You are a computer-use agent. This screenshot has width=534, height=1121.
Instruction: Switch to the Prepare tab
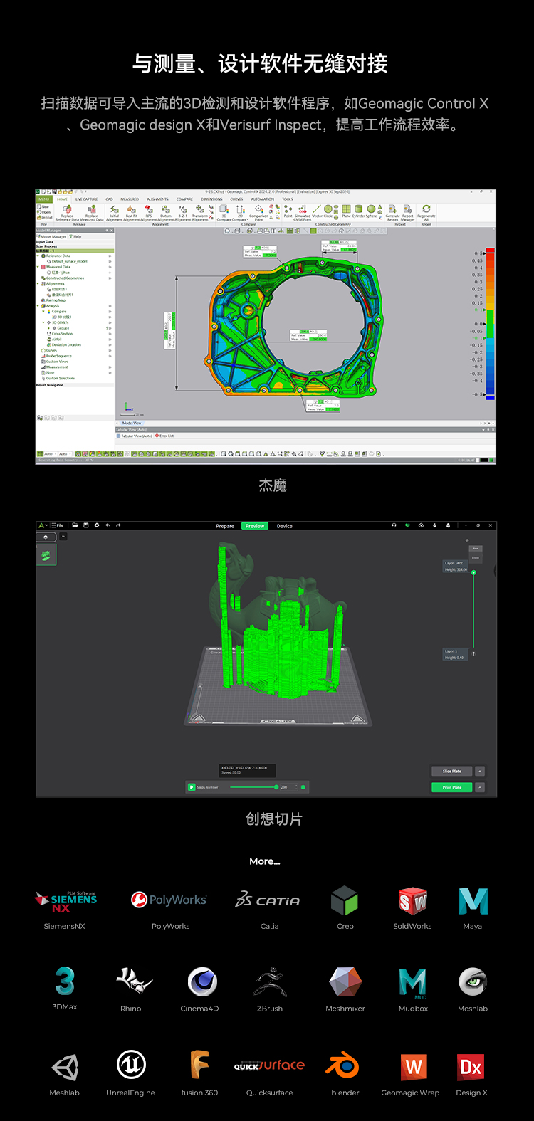(x=225, y=526)
